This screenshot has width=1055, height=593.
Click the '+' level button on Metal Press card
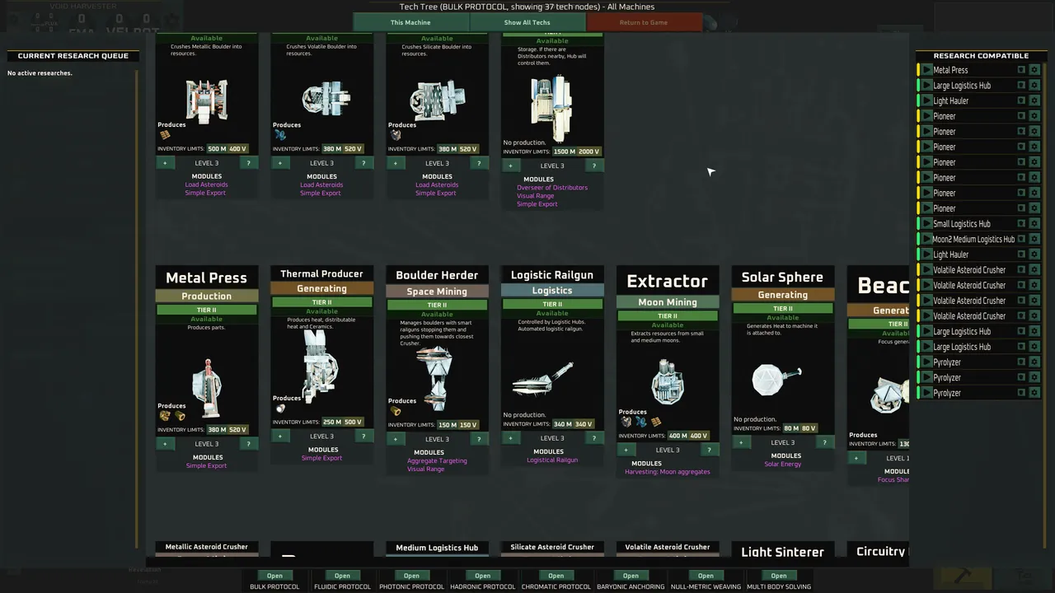tap(165, 444)
